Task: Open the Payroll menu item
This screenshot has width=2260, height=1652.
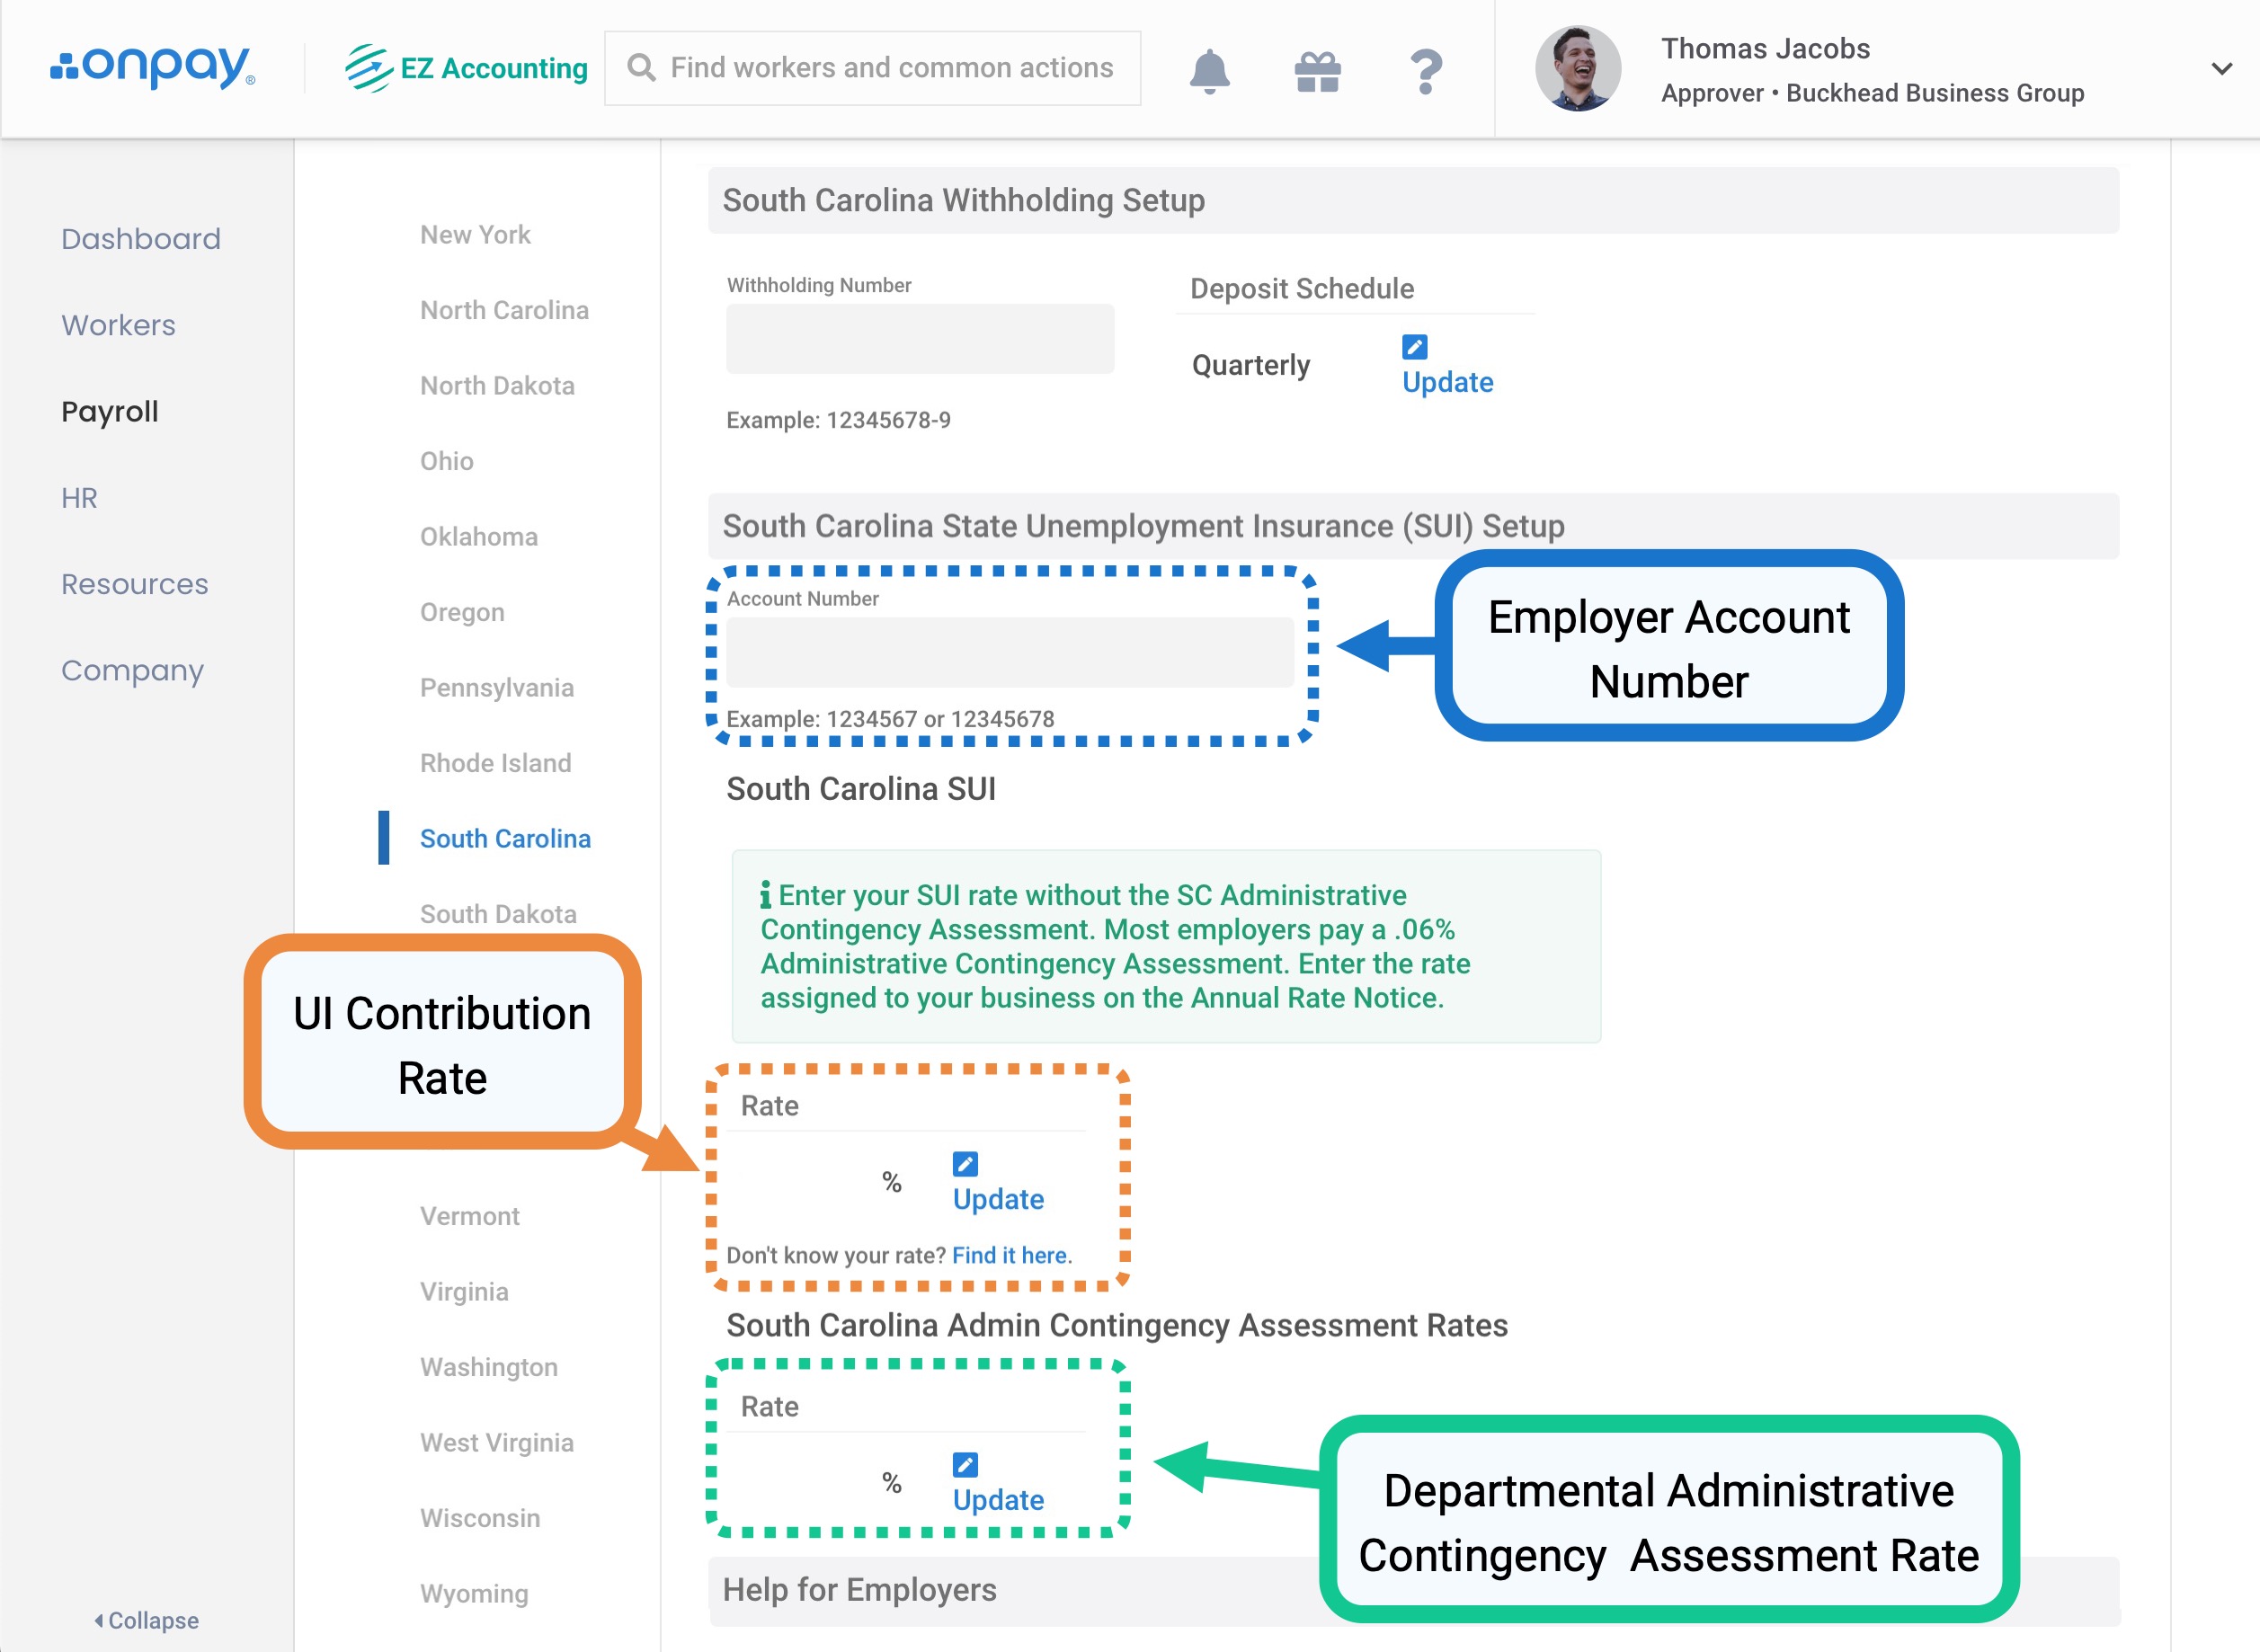Action: (x=110, y=411)
